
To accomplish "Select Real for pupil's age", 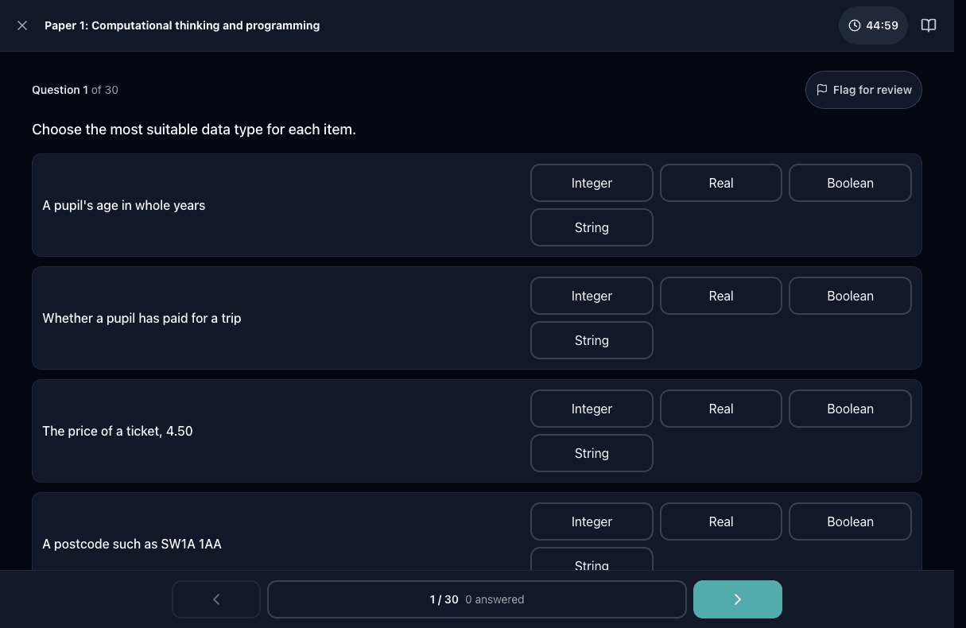I will coord(721,183).
